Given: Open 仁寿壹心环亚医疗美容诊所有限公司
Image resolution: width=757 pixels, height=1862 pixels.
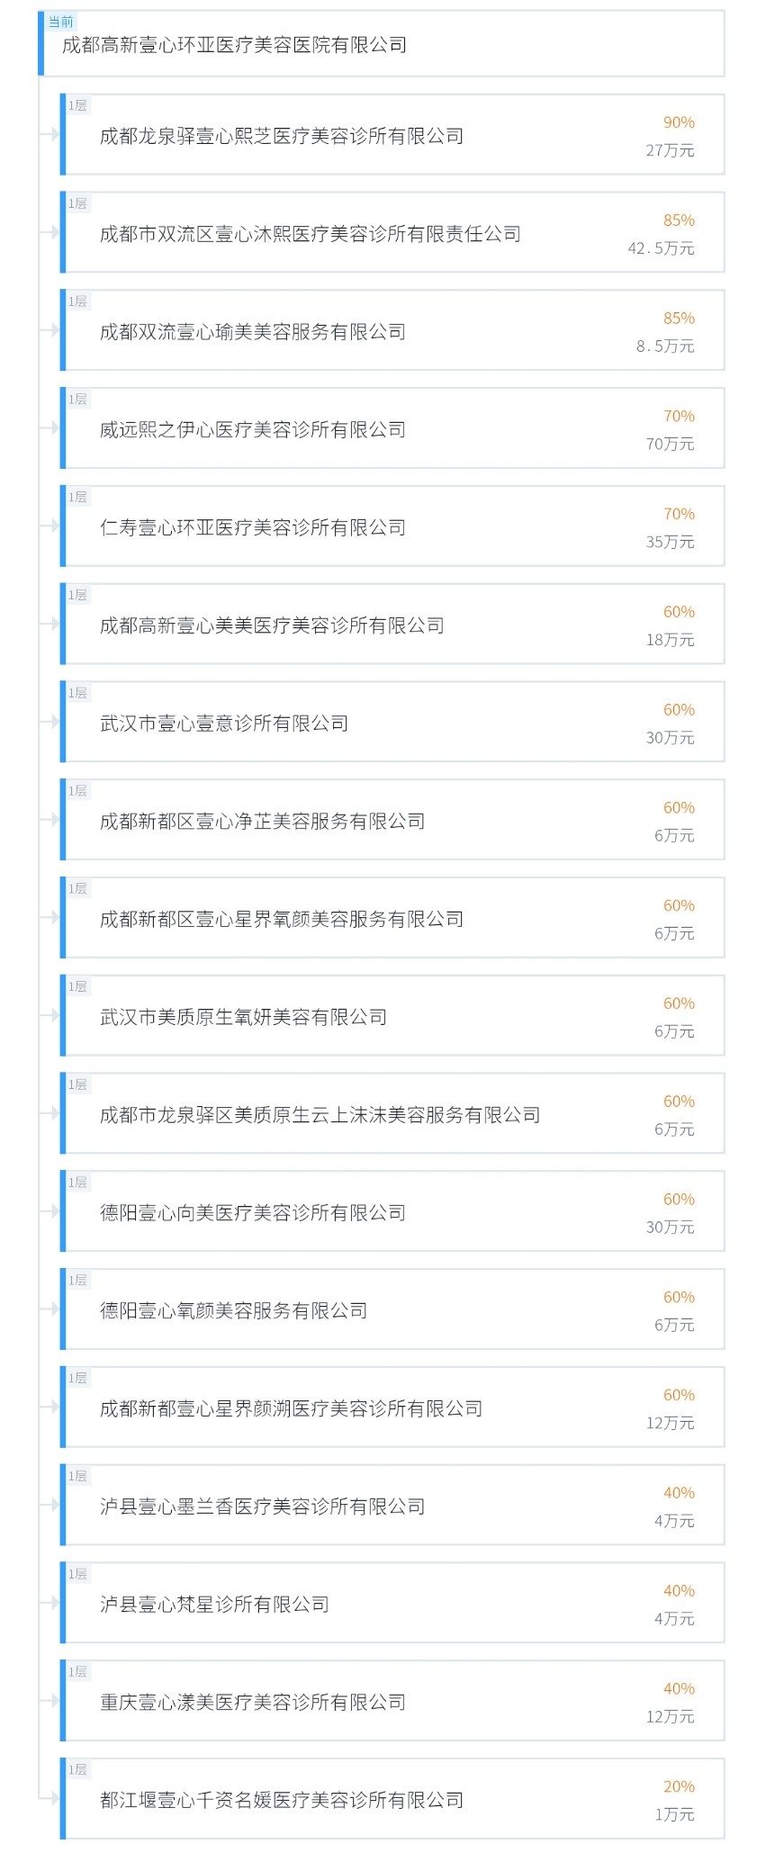Looking at the screenshot, I should click(252, 528).
